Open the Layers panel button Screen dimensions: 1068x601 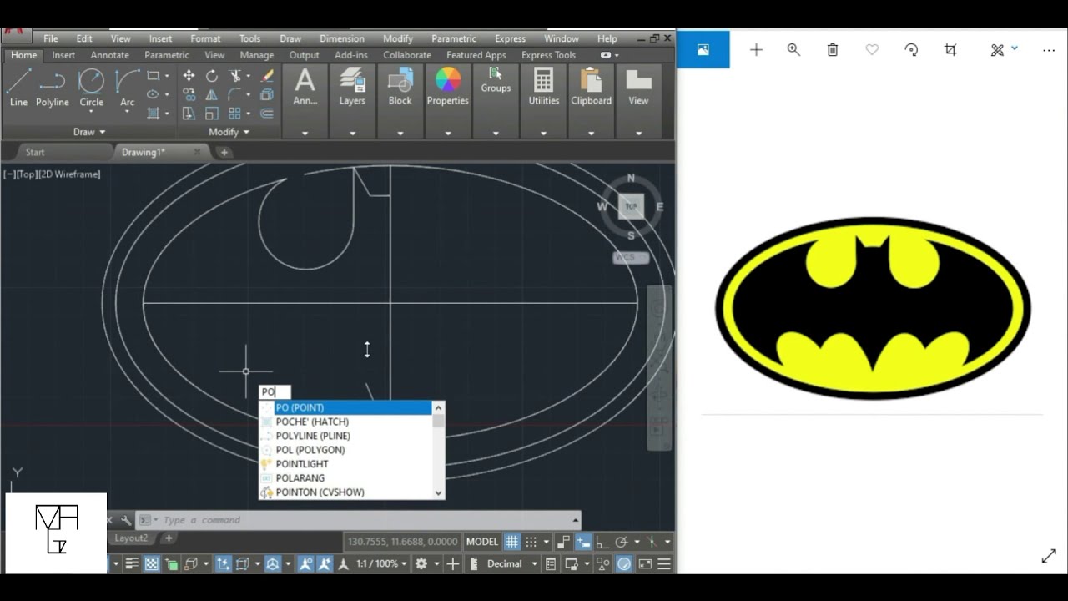pos(352,88)
